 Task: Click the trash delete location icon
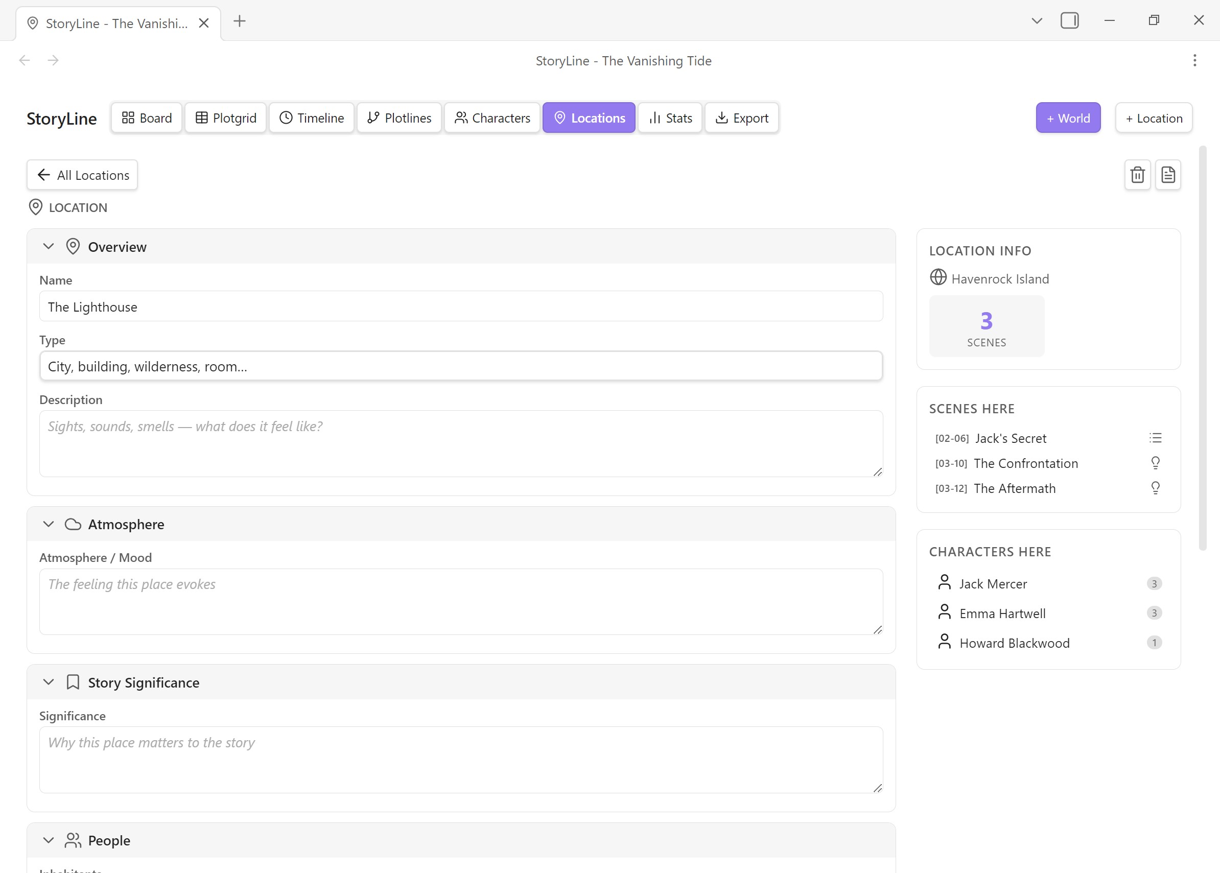1137,175
